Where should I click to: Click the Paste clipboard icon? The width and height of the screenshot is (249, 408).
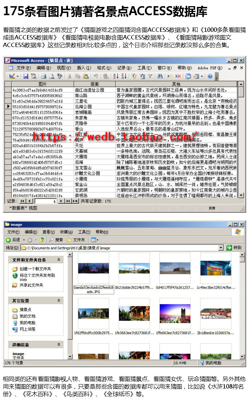point(86,76)
